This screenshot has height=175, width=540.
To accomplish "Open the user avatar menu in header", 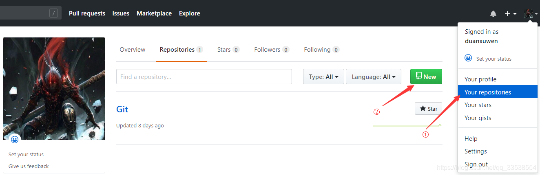I will point(531,14).
